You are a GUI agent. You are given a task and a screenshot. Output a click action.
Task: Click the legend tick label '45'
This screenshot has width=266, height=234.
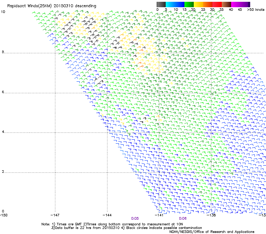tap(240, 10)
